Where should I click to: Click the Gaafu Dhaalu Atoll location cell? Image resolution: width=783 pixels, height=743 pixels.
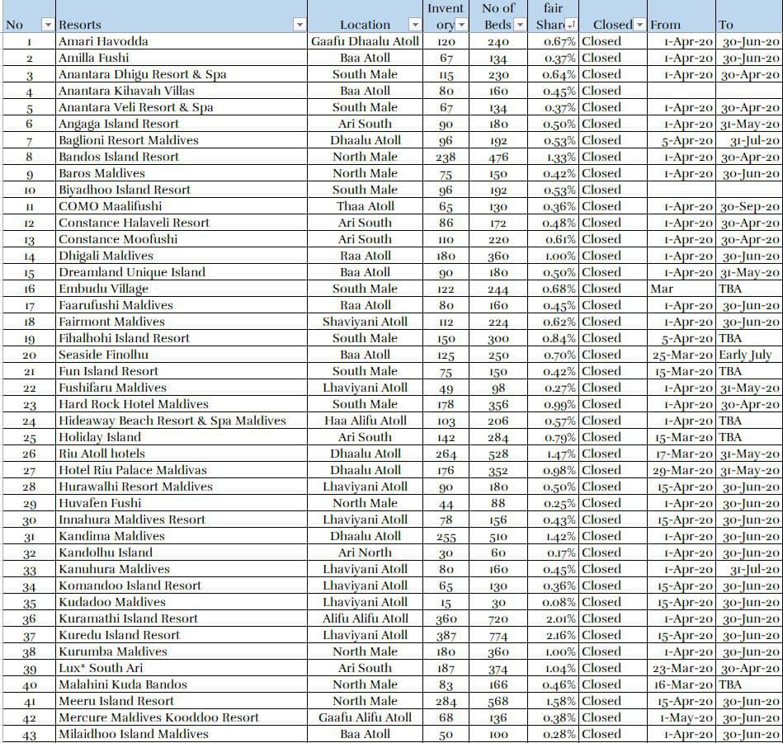point(365,41)
